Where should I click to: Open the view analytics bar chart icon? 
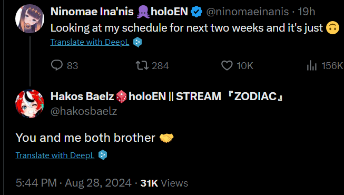(x=312, y=65)
